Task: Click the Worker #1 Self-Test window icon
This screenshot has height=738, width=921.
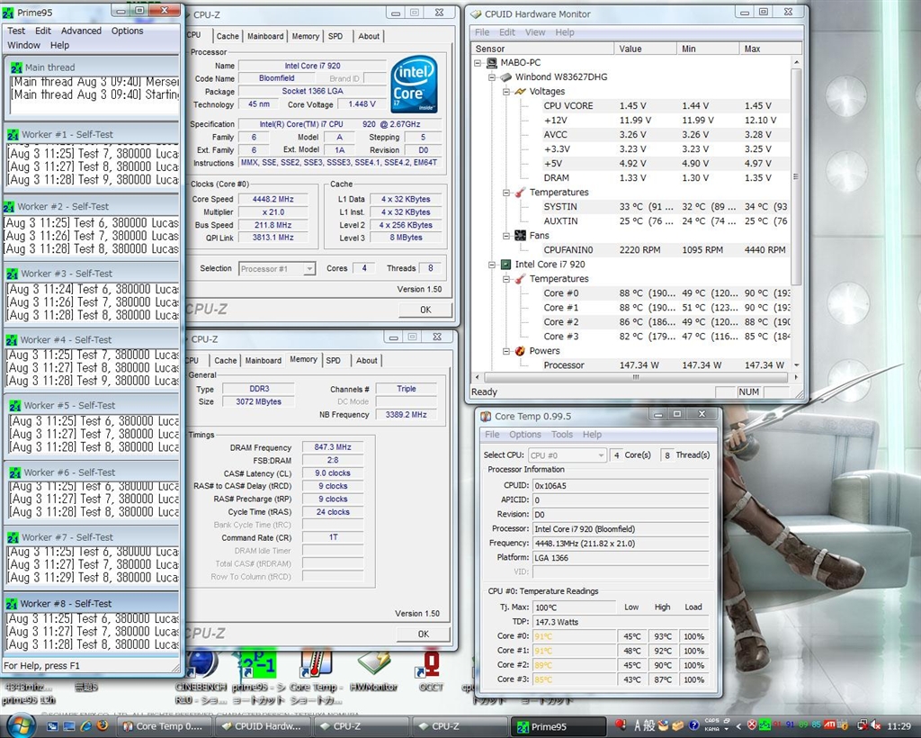Action: (x=13, y=134)
